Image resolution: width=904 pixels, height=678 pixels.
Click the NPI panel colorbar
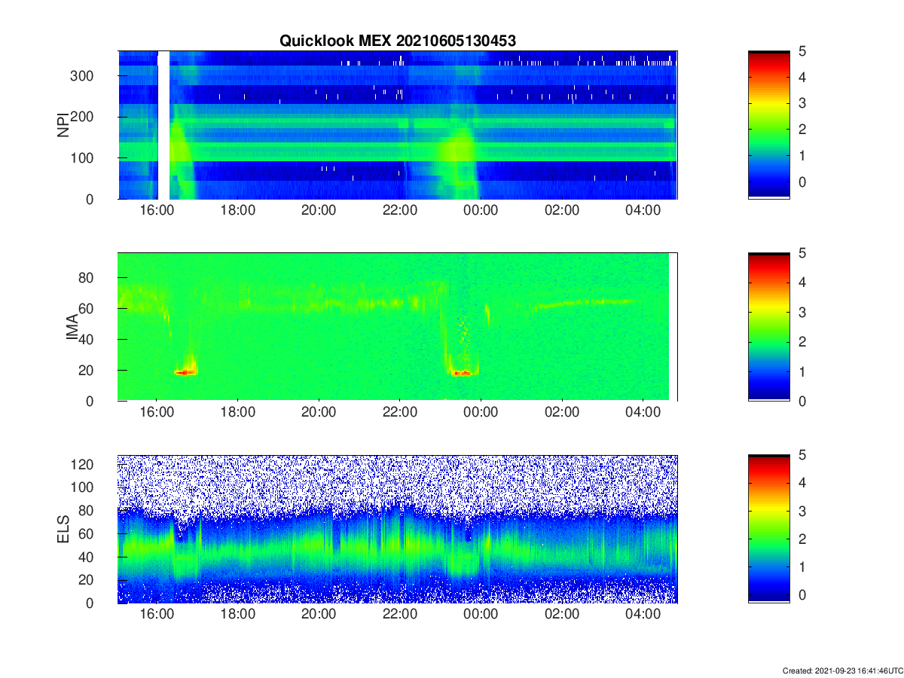[x=768, y=124]
